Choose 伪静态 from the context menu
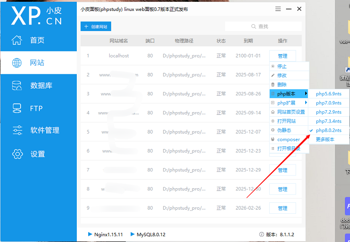Screen dimensions: 350x242 pyautogui.click(x=284, y=130)
